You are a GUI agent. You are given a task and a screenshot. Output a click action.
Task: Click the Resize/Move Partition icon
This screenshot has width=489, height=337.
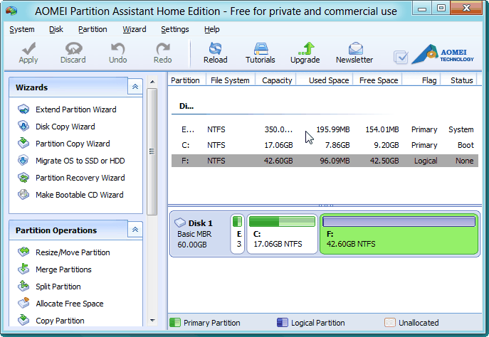click(23, 252)
